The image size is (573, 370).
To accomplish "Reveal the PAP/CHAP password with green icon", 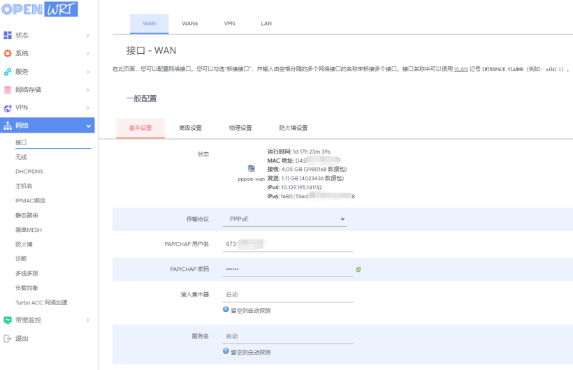I will click(358, 269).
